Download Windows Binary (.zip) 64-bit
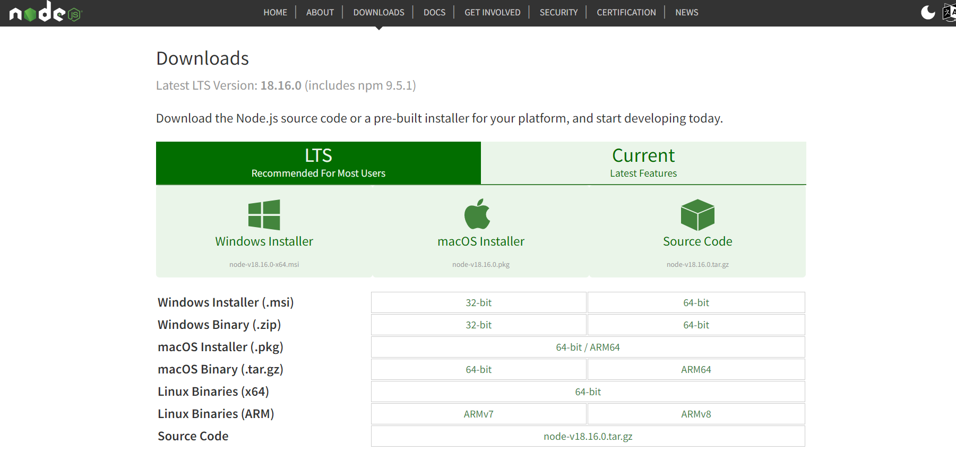This screenshot has width=956, height=452. point(696,325)
